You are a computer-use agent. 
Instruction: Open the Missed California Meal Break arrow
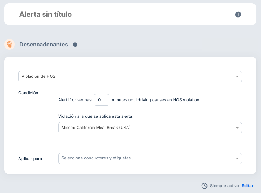click(237, 128)
